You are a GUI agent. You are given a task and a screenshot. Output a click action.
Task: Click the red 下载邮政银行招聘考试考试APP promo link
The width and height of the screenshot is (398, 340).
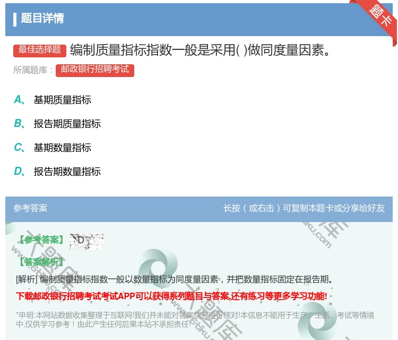point(171,296)
